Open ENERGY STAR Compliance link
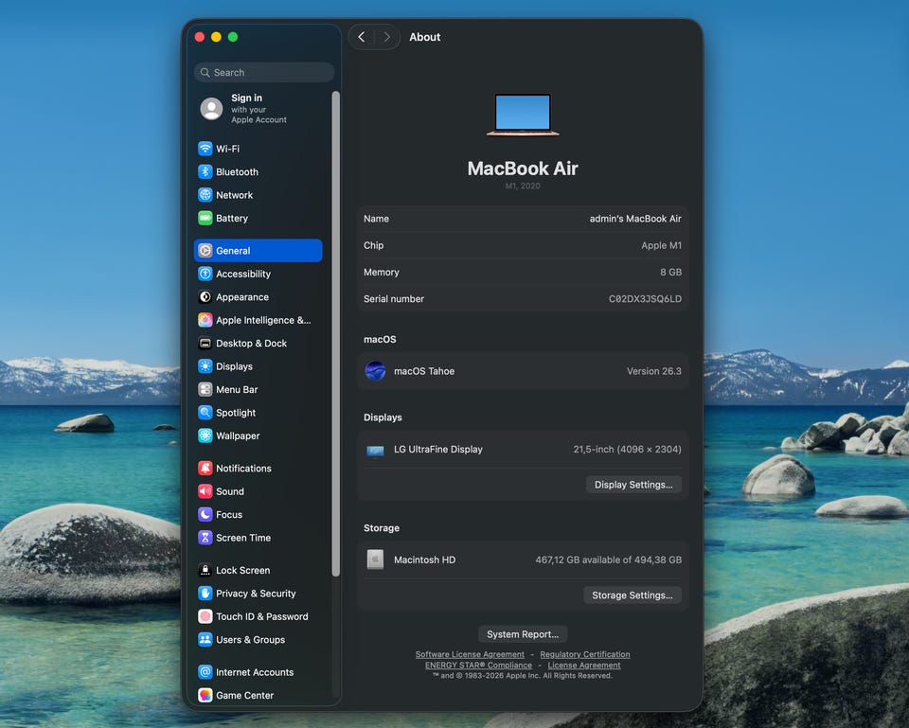The image size is (909, 728). 478,666
